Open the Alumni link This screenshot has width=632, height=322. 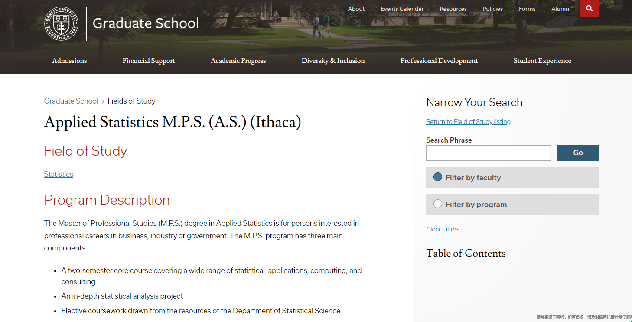click(561, 9)
